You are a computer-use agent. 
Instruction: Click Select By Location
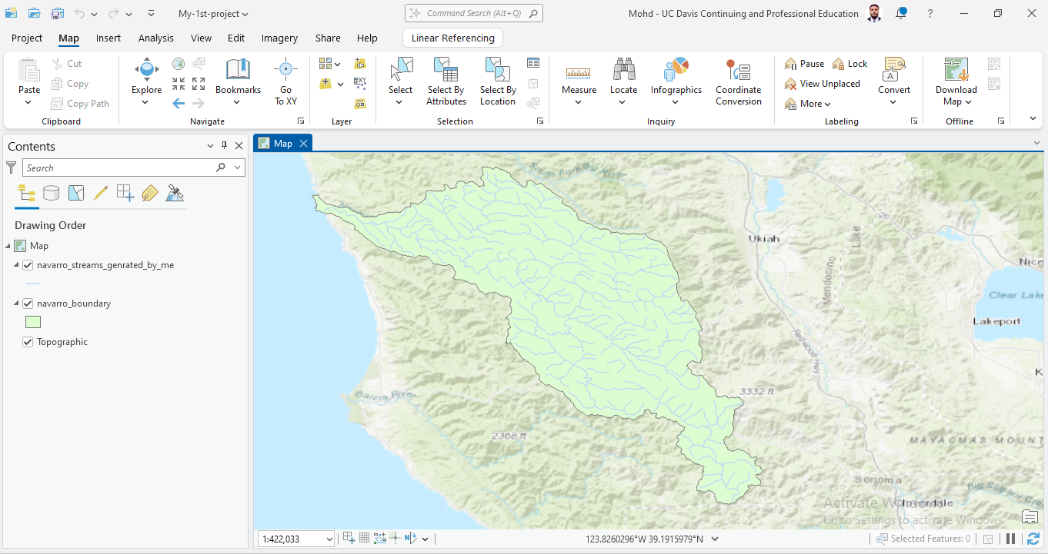point(497,81)
